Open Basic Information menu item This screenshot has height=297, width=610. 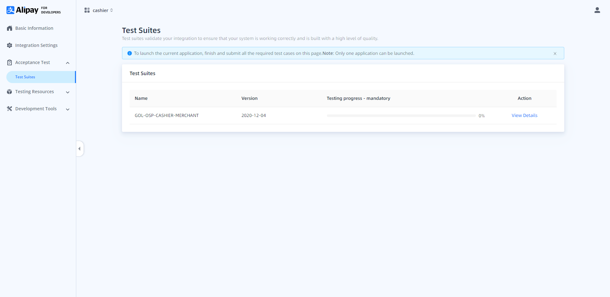pos(34,28)
